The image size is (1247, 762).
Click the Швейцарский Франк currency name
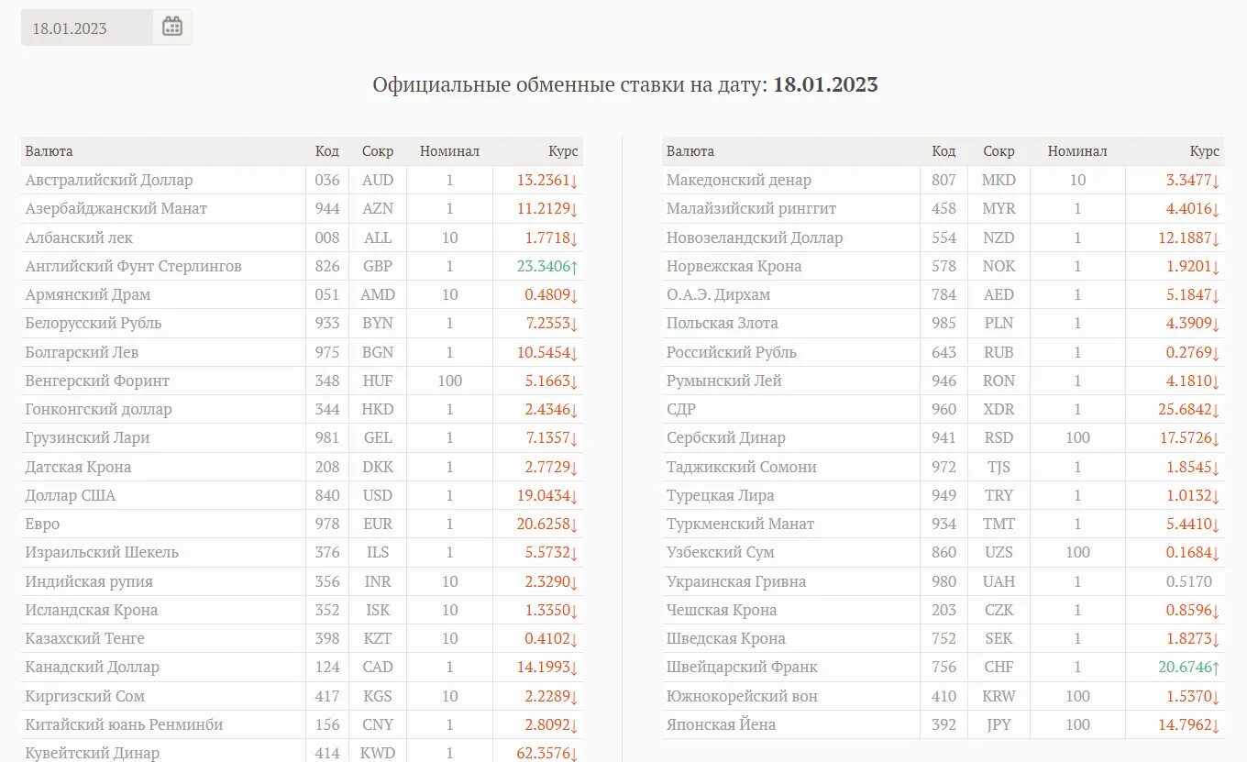pyautogui.click(x=742, y=668)
